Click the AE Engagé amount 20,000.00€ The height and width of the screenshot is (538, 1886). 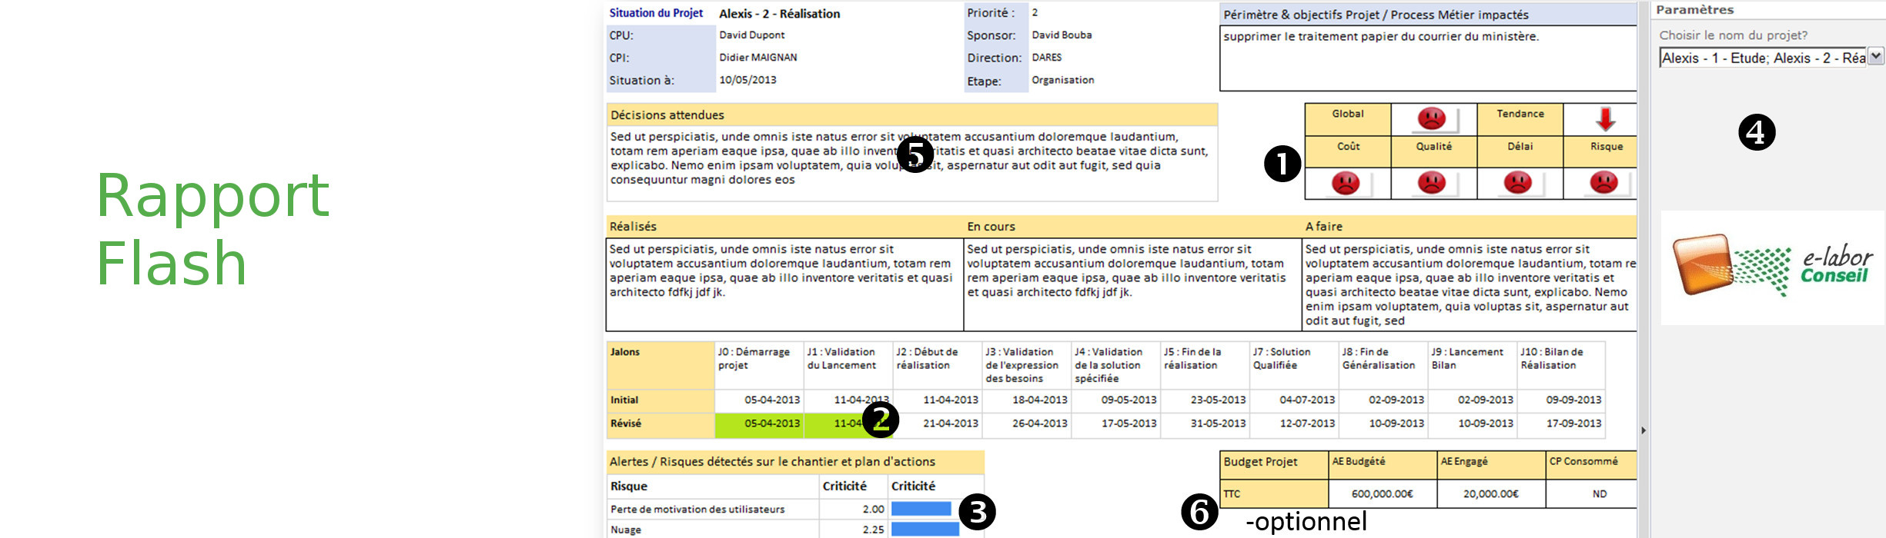pos(1491,494)
